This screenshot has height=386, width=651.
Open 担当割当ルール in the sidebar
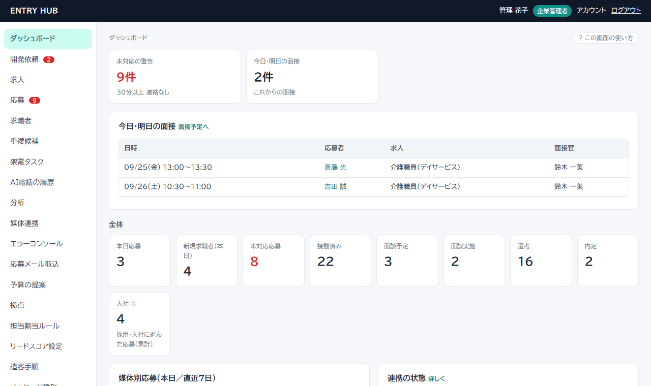(48, 326)
